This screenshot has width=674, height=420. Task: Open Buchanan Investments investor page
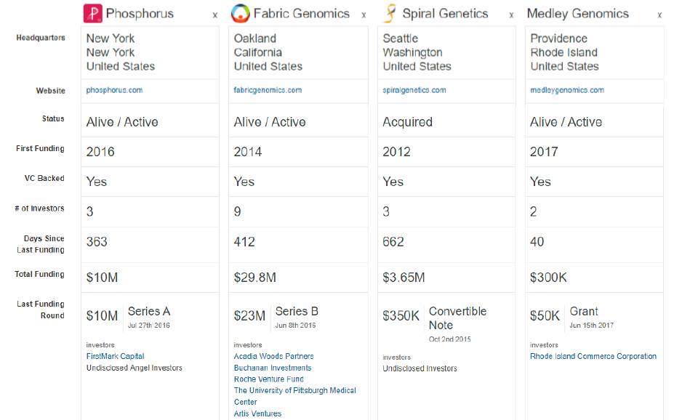pos(272,368)
